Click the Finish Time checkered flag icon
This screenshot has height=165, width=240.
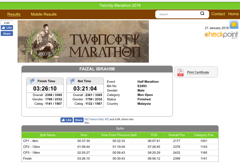[x=32, y=81]
